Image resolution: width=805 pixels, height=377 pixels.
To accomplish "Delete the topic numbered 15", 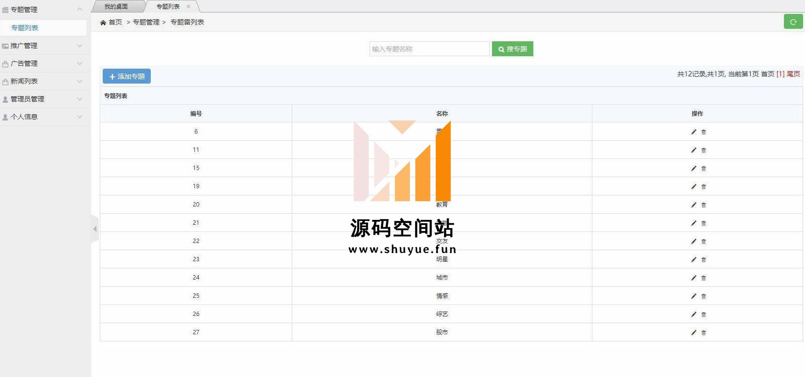I will (x=704, y=168).
